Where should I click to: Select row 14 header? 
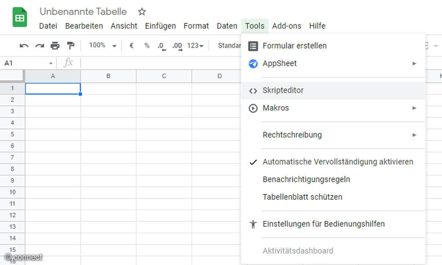click(12, 238)
